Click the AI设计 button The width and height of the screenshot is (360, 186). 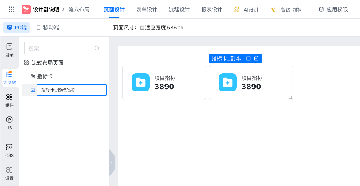[246, 9]
